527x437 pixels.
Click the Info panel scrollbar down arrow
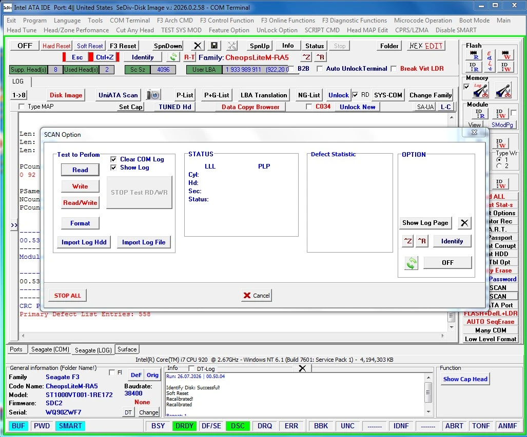[x=428, y=411]
